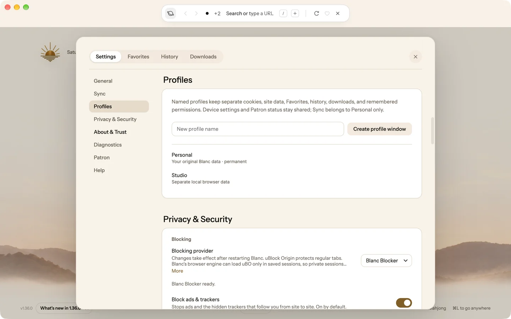511x319 pixels.
Task: Click the New profile name field
Action: tap(258, 129)
